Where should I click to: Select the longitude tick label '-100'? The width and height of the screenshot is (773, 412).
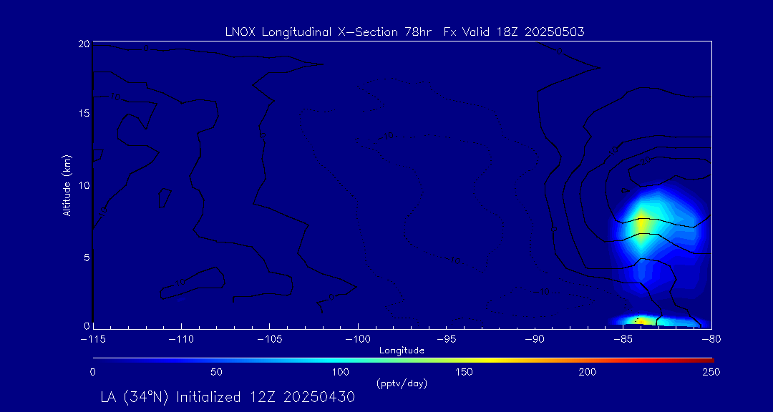358,340
